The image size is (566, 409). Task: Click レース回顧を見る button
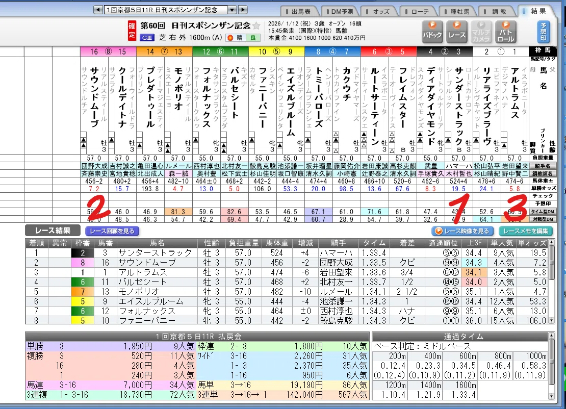[112, 231]
